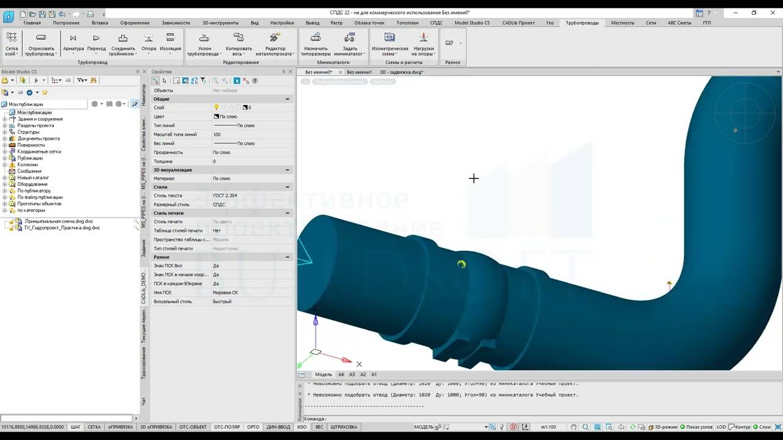This screenshot has height=440, width=783.
Task: Start Отрисовать трубопровод pipeline drawing tool
Action: pos(41,44)
